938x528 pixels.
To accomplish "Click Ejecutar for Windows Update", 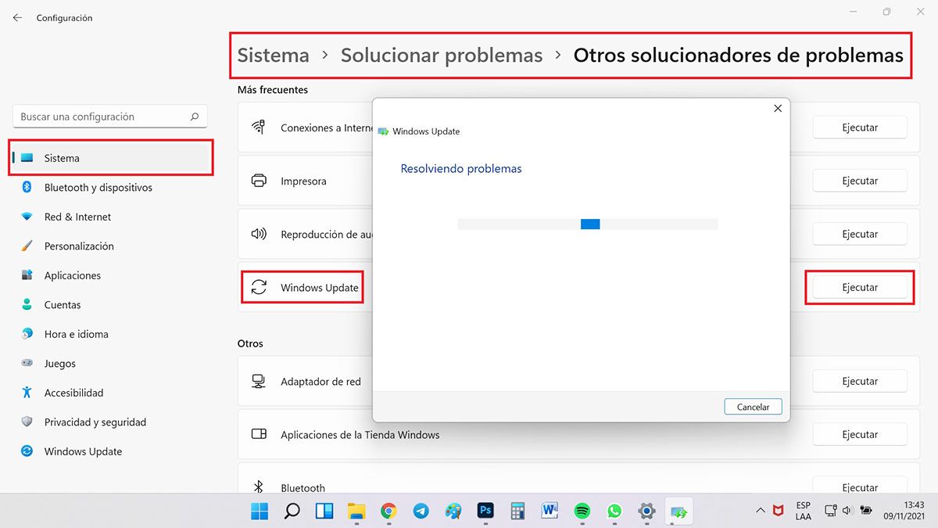I will 860,288.
